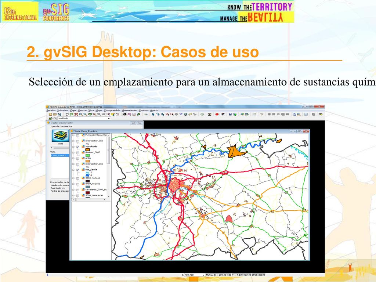376x282 pixels.
Task: Select the blue arrow Select by point tool
Action: coord(153,115)
